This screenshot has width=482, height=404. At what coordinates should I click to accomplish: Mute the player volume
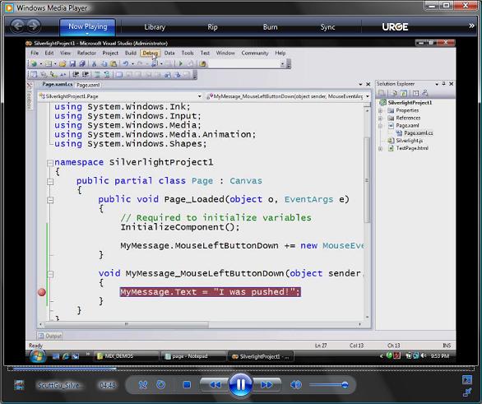click(x=296, y=384)
